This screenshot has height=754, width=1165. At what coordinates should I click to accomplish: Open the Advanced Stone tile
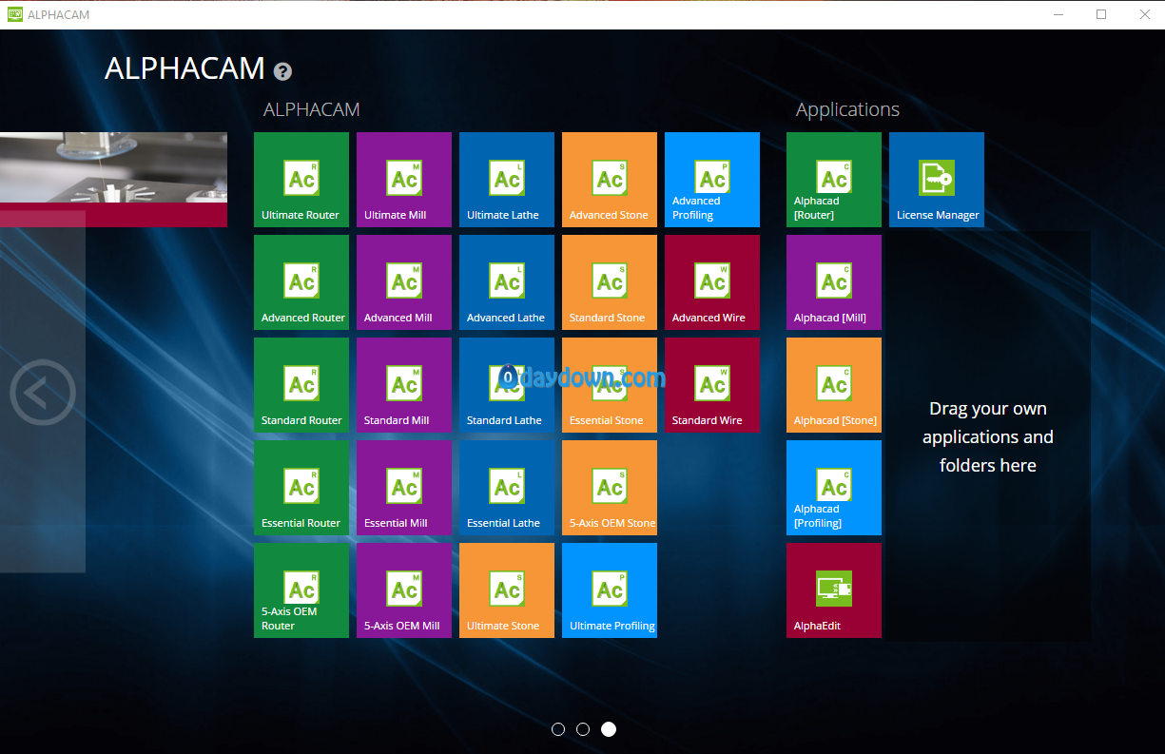pos(610,180)
